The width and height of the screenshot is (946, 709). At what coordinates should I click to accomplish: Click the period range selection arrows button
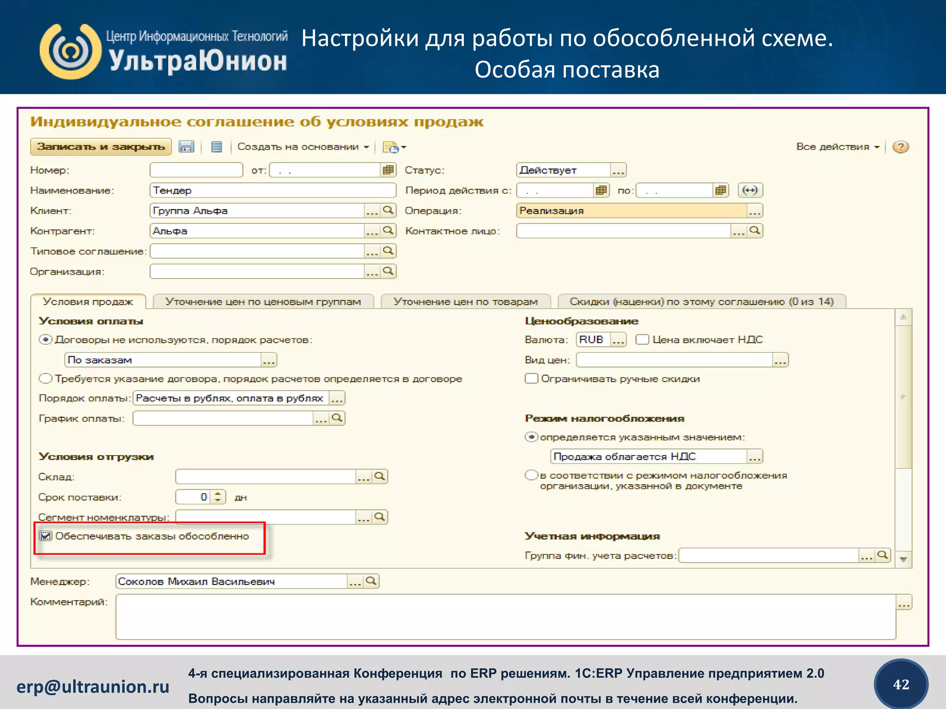click(x=750, y=190)
